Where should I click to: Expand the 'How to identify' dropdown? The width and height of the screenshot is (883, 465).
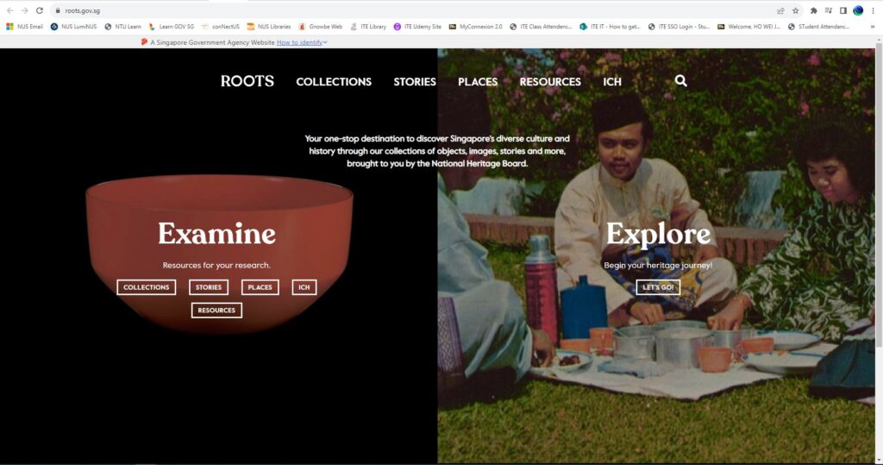(x=302, y=41)
